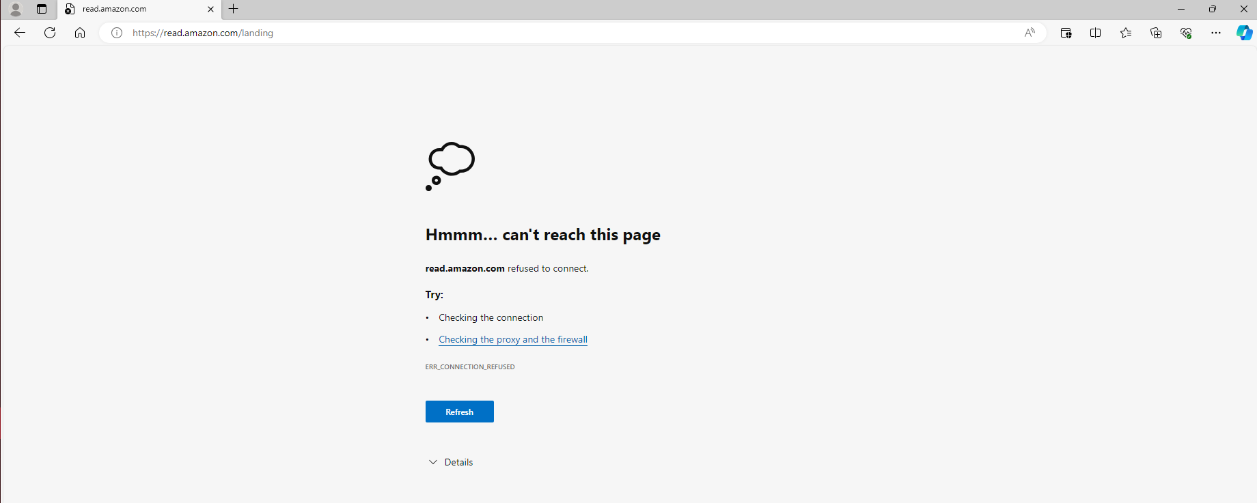Open the tab actions menu icon
Screen dimensions: 1257x503
42,10
